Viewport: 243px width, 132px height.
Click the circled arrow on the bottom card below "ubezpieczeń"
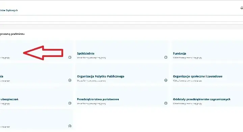[x=70, y=126]
